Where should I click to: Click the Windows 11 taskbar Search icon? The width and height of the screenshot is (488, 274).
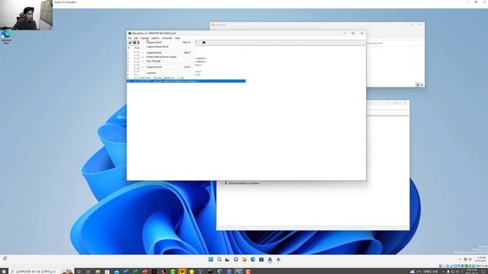[219, 260]
